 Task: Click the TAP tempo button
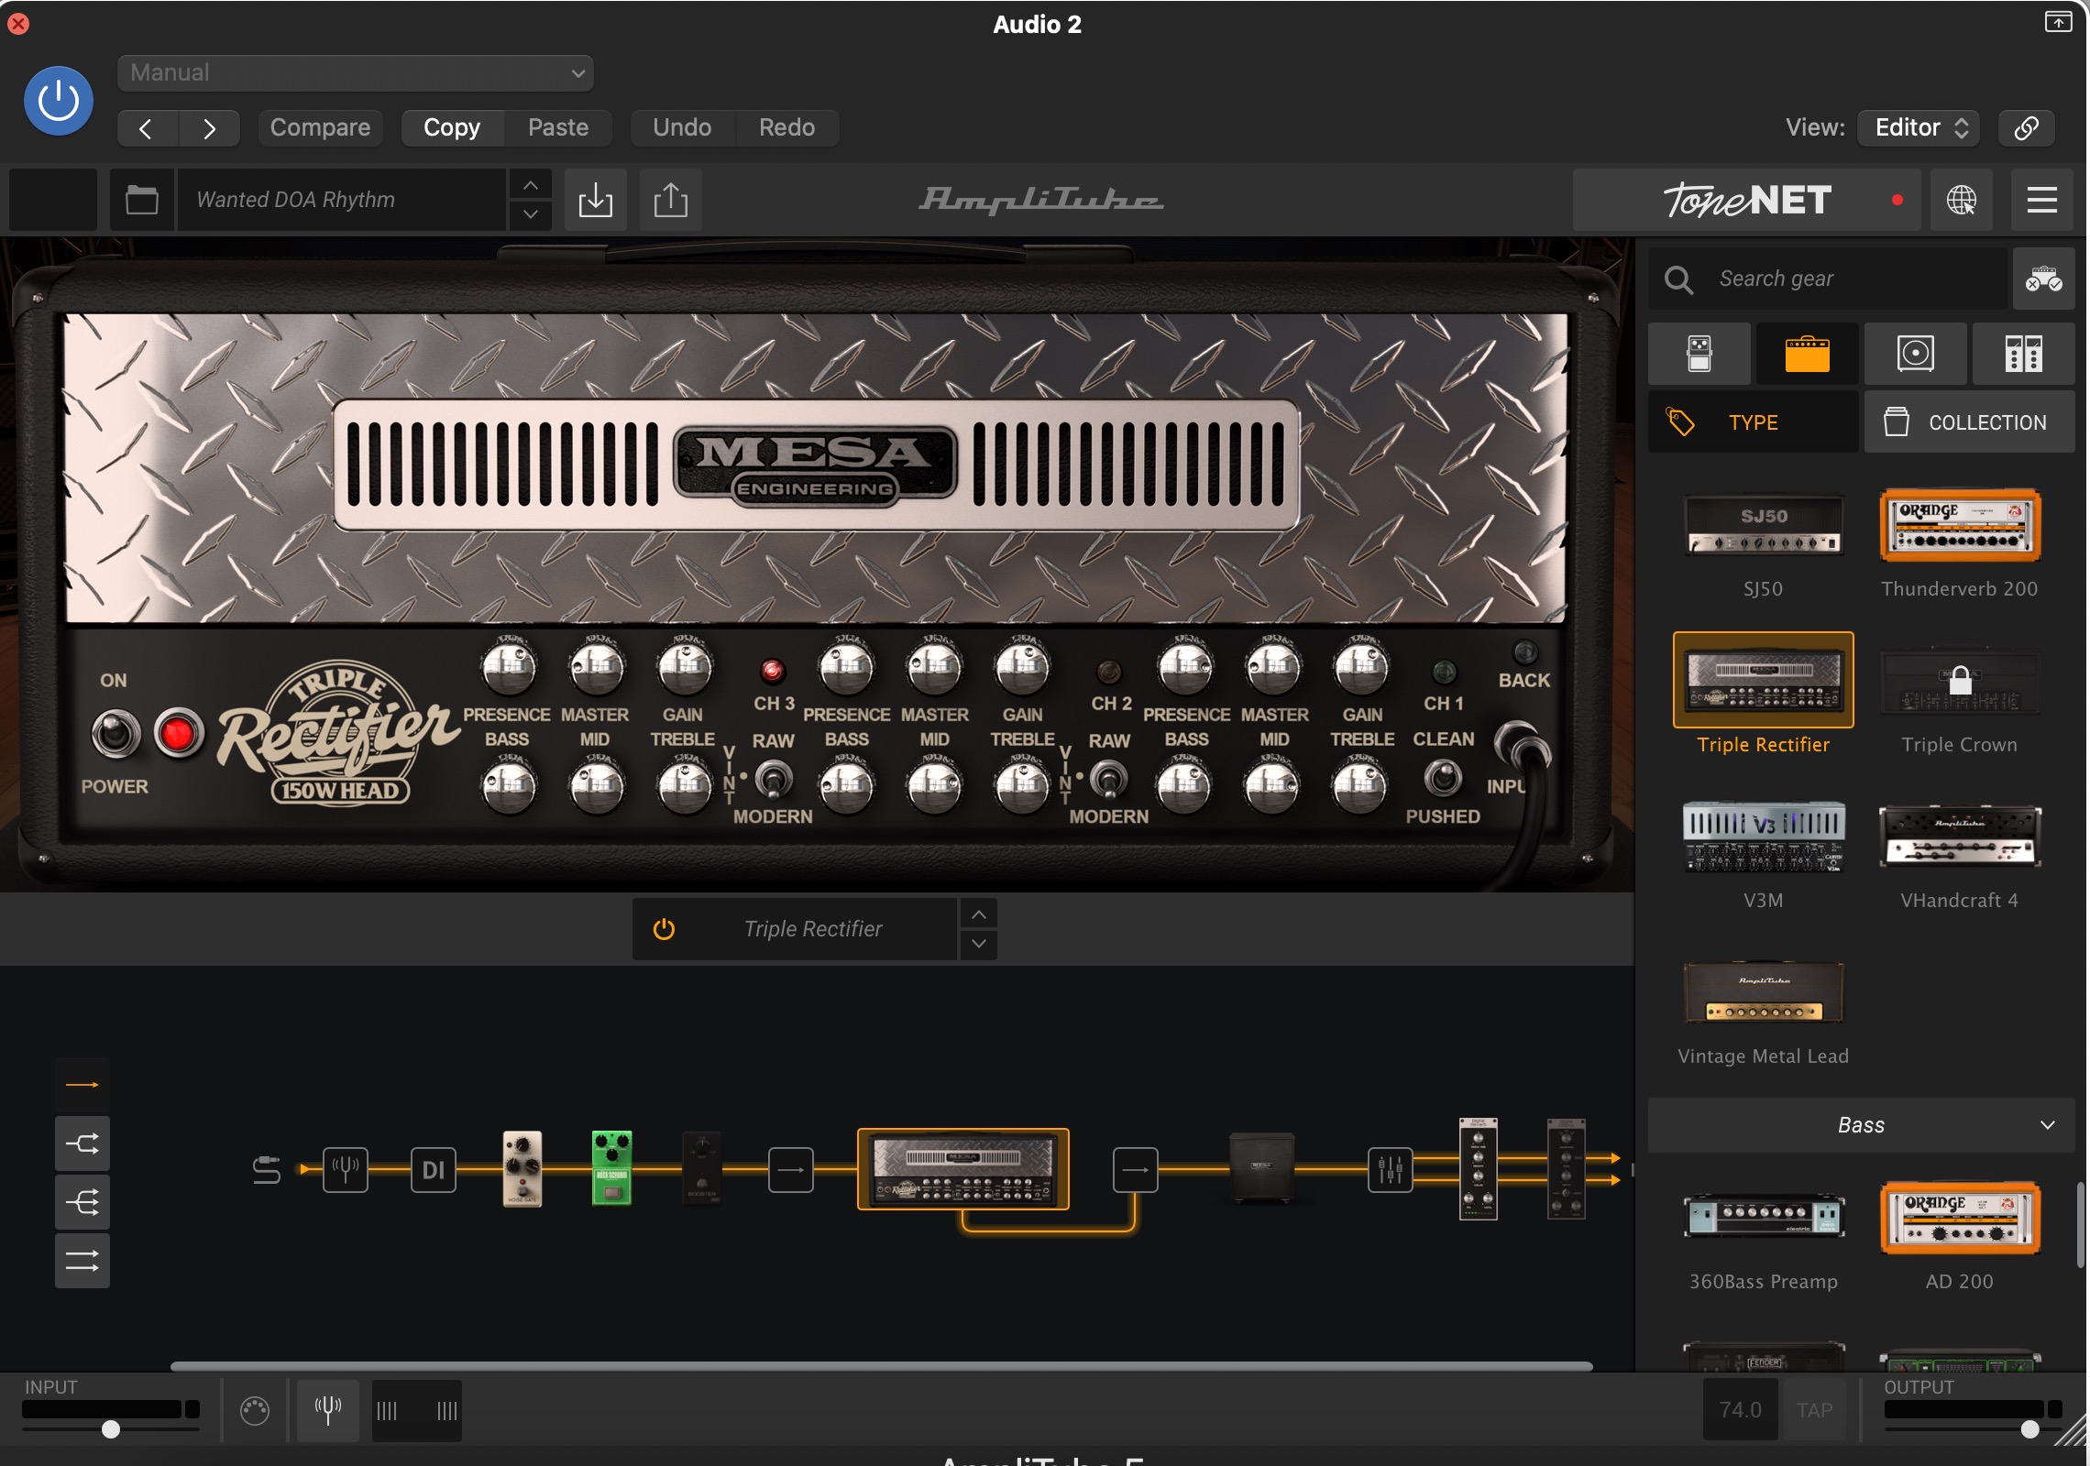(x=1815, y=1410)
